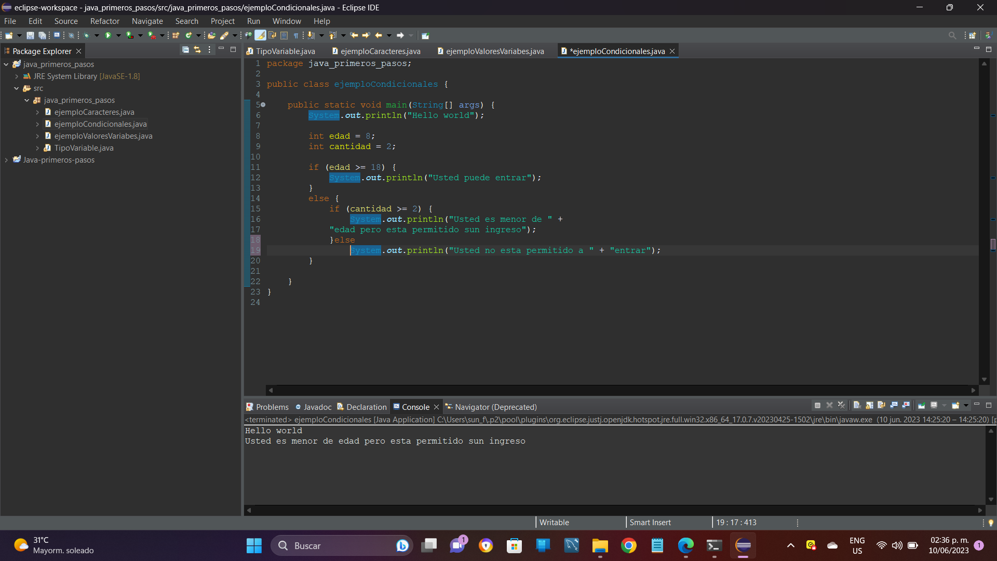Switch to TipoVariable.java editor tab
Viewport: 997px width, 561px height.
tap(281, 51)
